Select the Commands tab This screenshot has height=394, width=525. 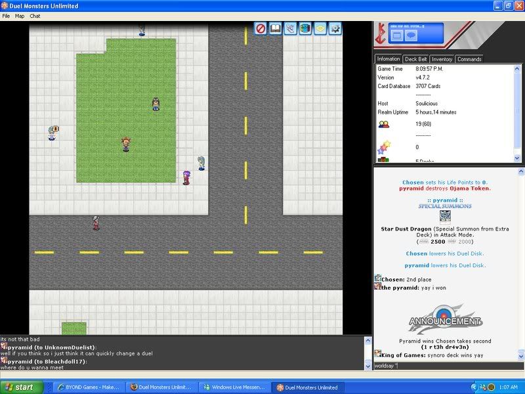469,59
